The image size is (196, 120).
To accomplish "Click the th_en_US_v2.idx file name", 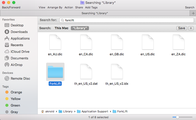I will [x=117, y=84].
